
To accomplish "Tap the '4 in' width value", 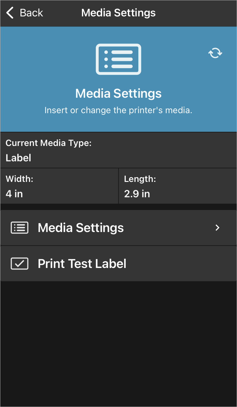I will 14,194.
